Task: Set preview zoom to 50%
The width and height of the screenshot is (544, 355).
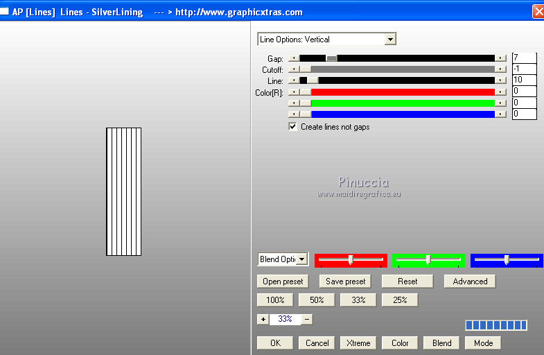Action: 317,300
